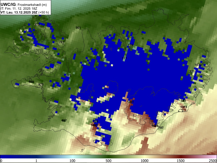Click the 'Frostmarkshæð (m)' label
This screenshot has height=163, width=217.
coord(32,5)
